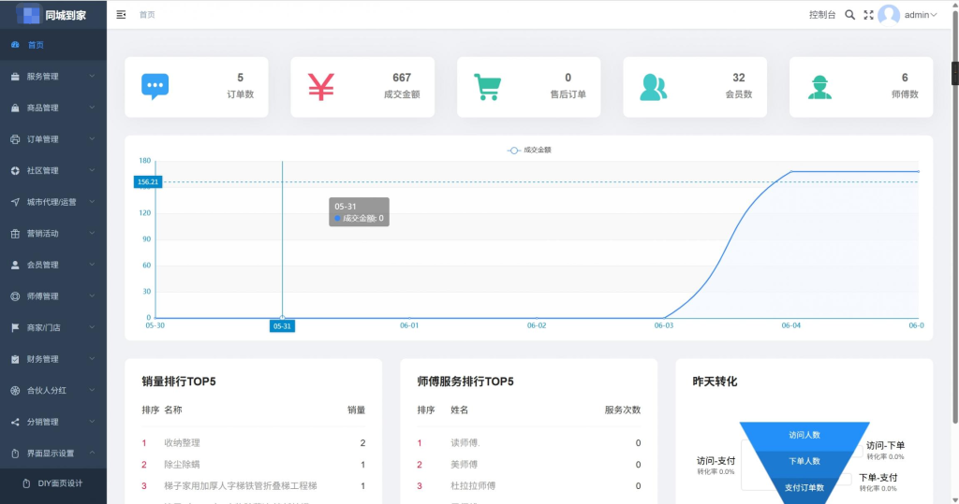Click the 社区管理 sidebar icon
The width and height of the screenshot is (959, 504).
[x=15, y=170]
